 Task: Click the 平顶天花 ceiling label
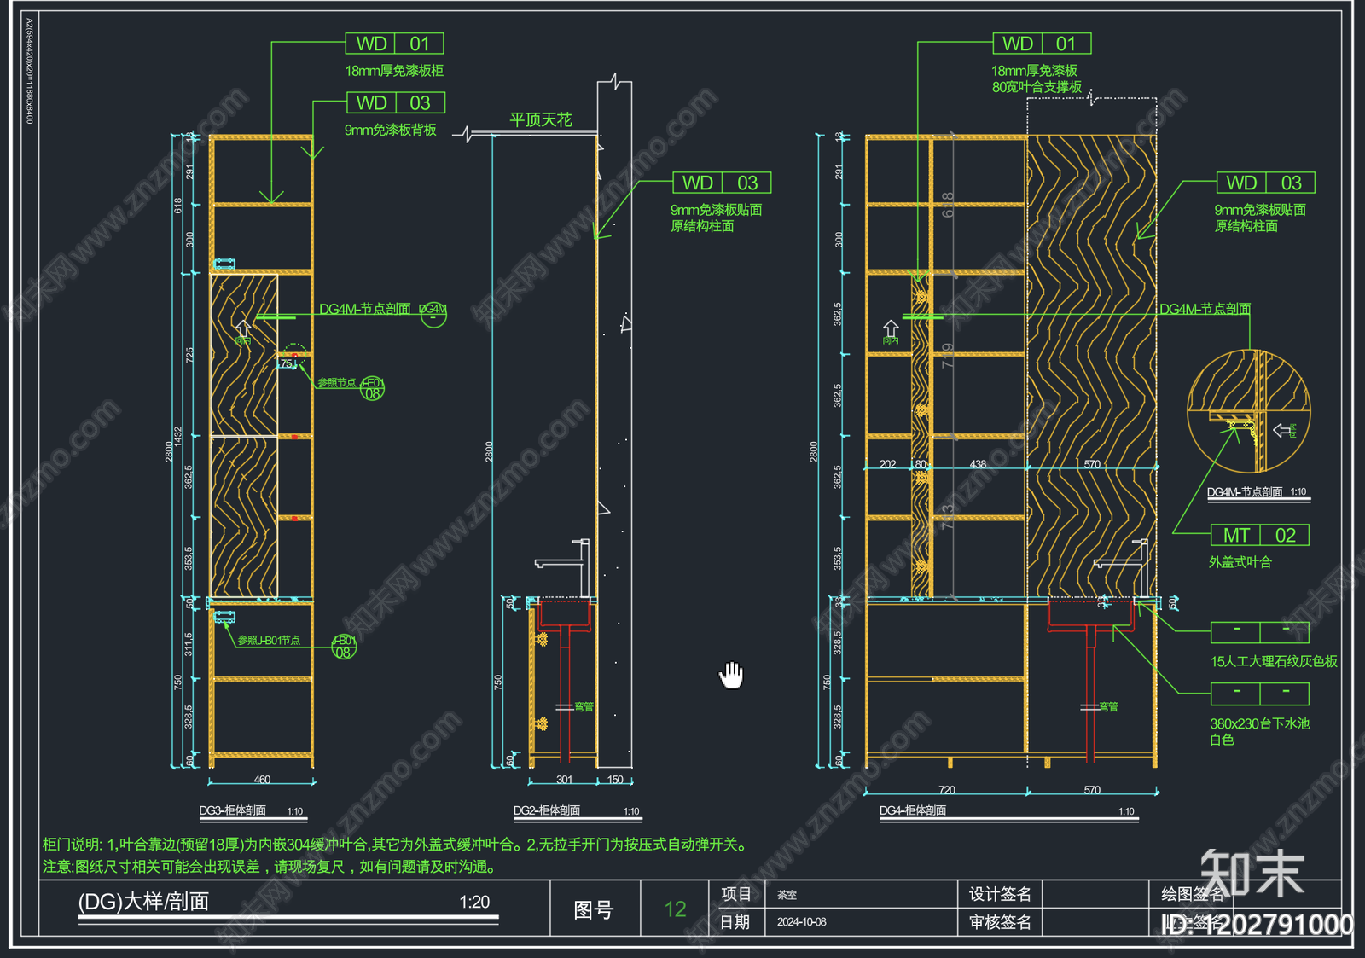pos(541,119)
